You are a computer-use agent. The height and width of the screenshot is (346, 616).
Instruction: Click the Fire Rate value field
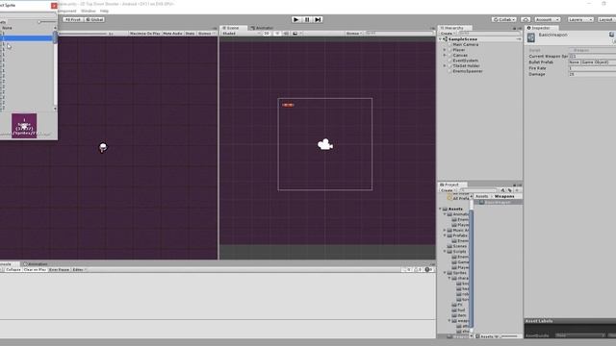coord(592,68)
